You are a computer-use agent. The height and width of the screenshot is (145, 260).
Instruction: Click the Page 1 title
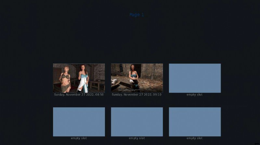point(136,15)
